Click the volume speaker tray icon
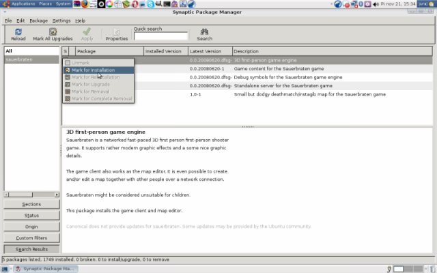 click(x=376, y=4)
